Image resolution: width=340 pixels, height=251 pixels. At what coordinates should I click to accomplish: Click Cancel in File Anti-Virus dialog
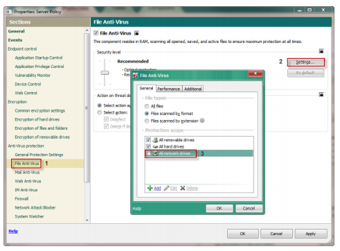(x=249, y=208)
